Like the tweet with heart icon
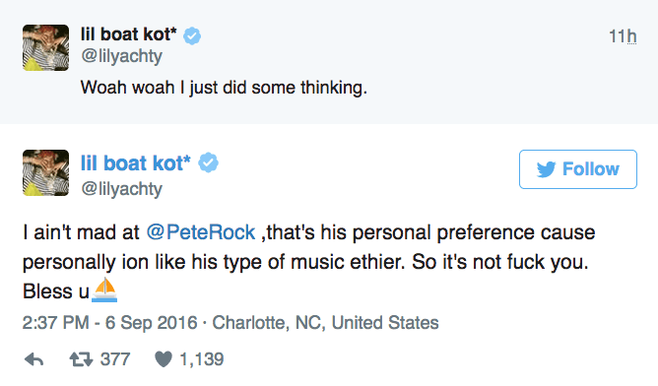658x386 pixels. click(164, 359)
